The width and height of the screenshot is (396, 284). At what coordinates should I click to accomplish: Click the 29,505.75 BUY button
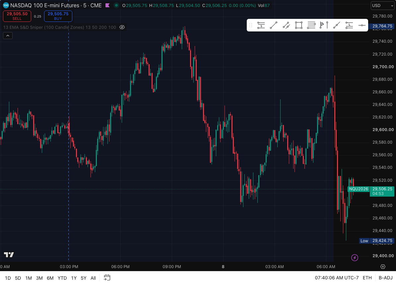click(58, 16)
